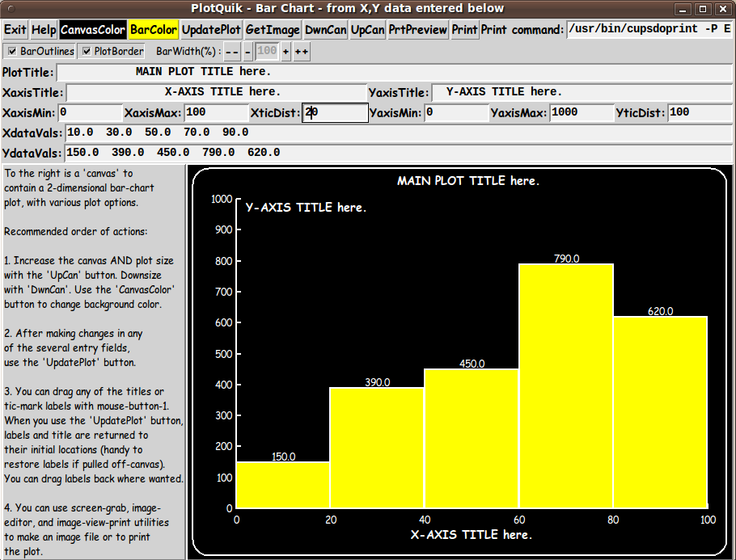The height and width of the screenshot is (560, 736).
Task: Click into the YdataVals entry
Action: [399, 153]
